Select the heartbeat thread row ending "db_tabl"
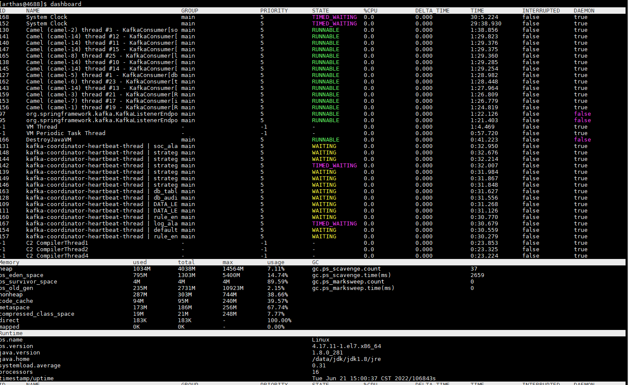Viewport: 629px width, 385px height. 102,191
